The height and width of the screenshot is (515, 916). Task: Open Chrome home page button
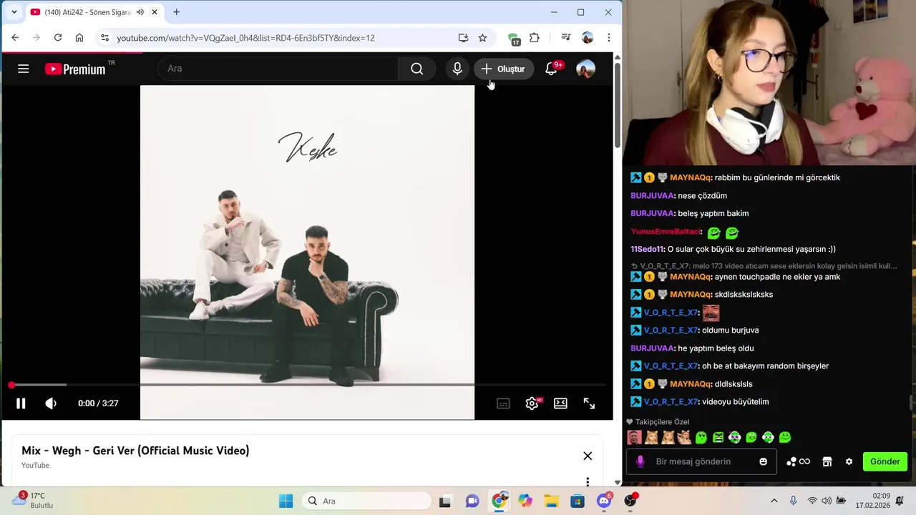coord(79,38)
